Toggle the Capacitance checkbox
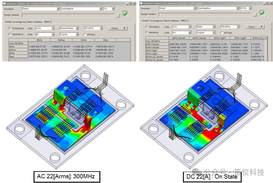 click(x=10, y=35)
